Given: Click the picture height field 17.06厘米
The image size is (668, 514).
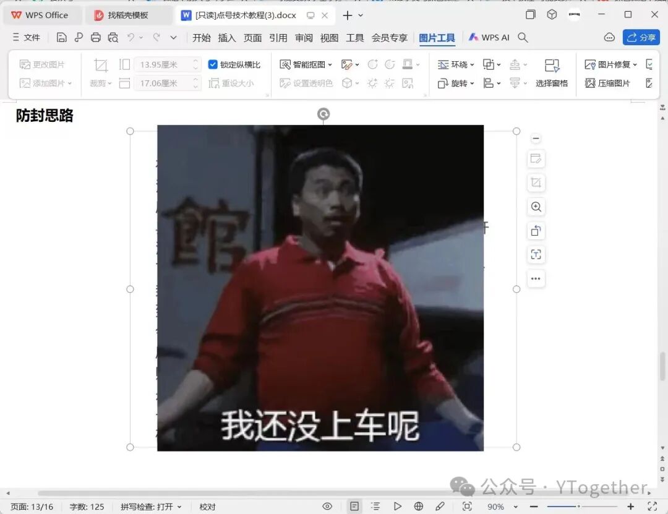Looking at the screenshot, I should pyautogui.click(x=166, y=83).
